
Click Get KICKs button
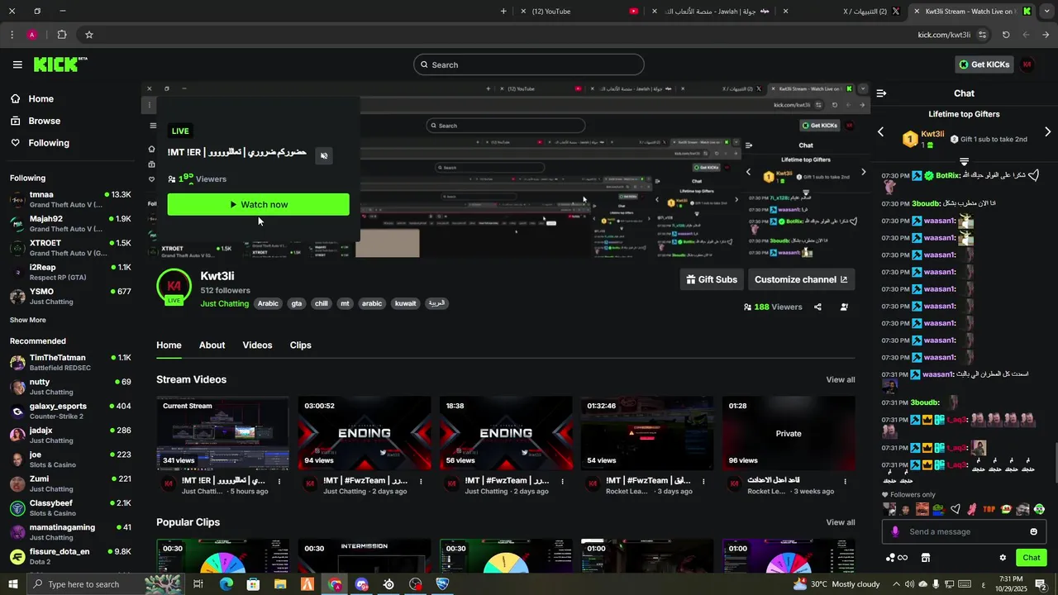click(984, 64)
